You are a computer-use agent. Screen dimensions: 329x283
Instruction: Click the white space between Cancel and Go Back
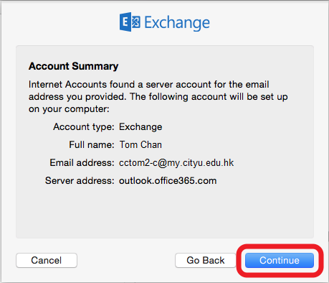(126, 260)
